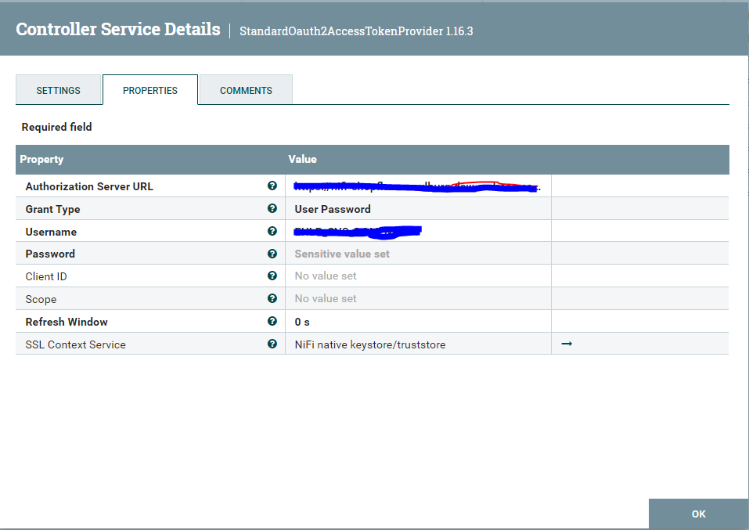Open the Comments tab
749x530 pixels.
245,89
